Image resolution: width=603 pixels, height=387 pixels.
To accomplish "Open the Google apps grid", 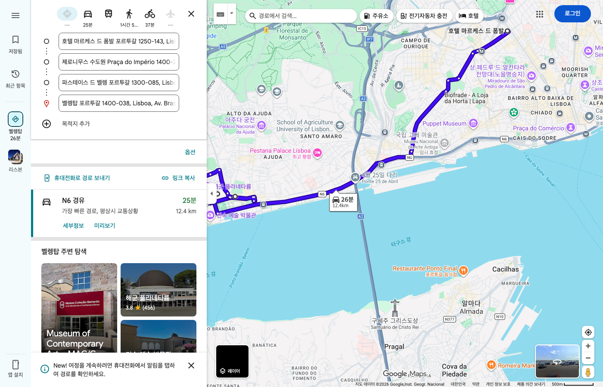I will [540, 14].
